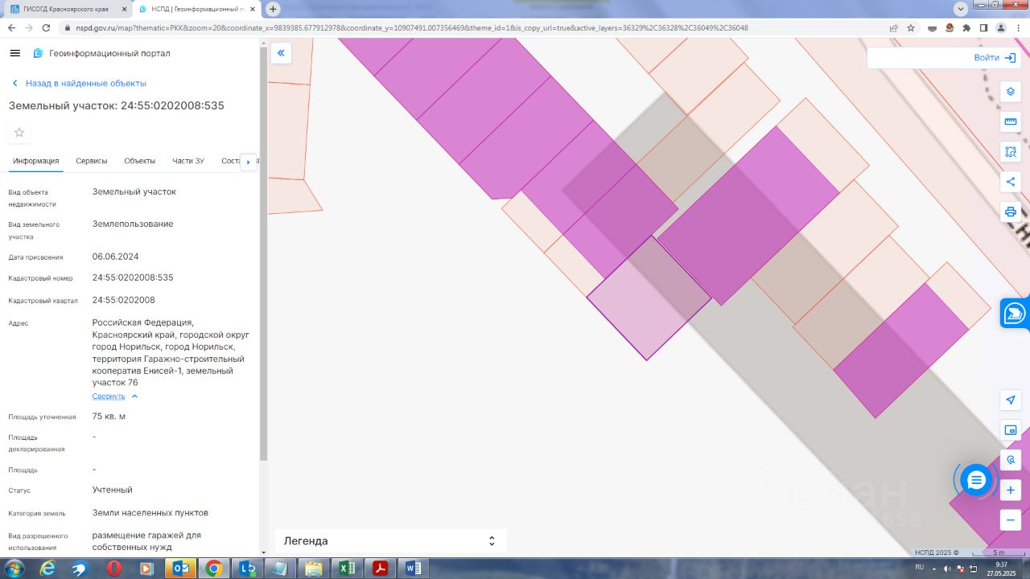This screenshot has width=1030, height=579.
Task: Open Chrome side panel
Action: click(983, 27)
